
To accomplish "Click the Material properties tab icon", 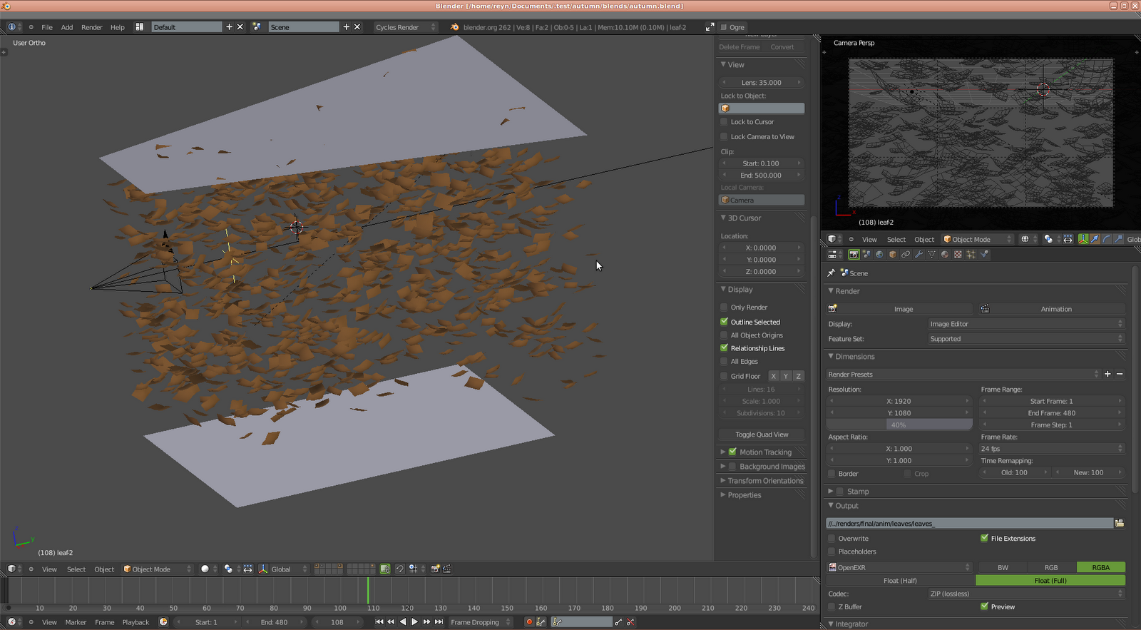I will pos(945,255).
